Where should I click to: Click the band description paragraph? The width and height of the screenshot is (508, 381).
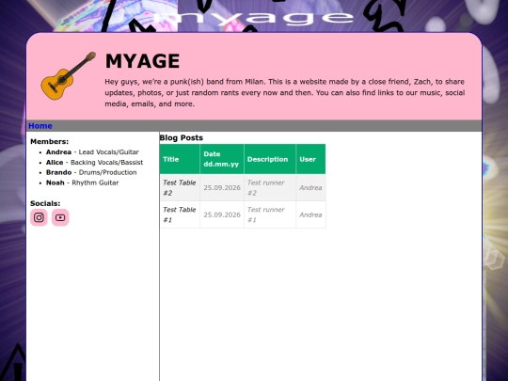(x=285, y=92)
